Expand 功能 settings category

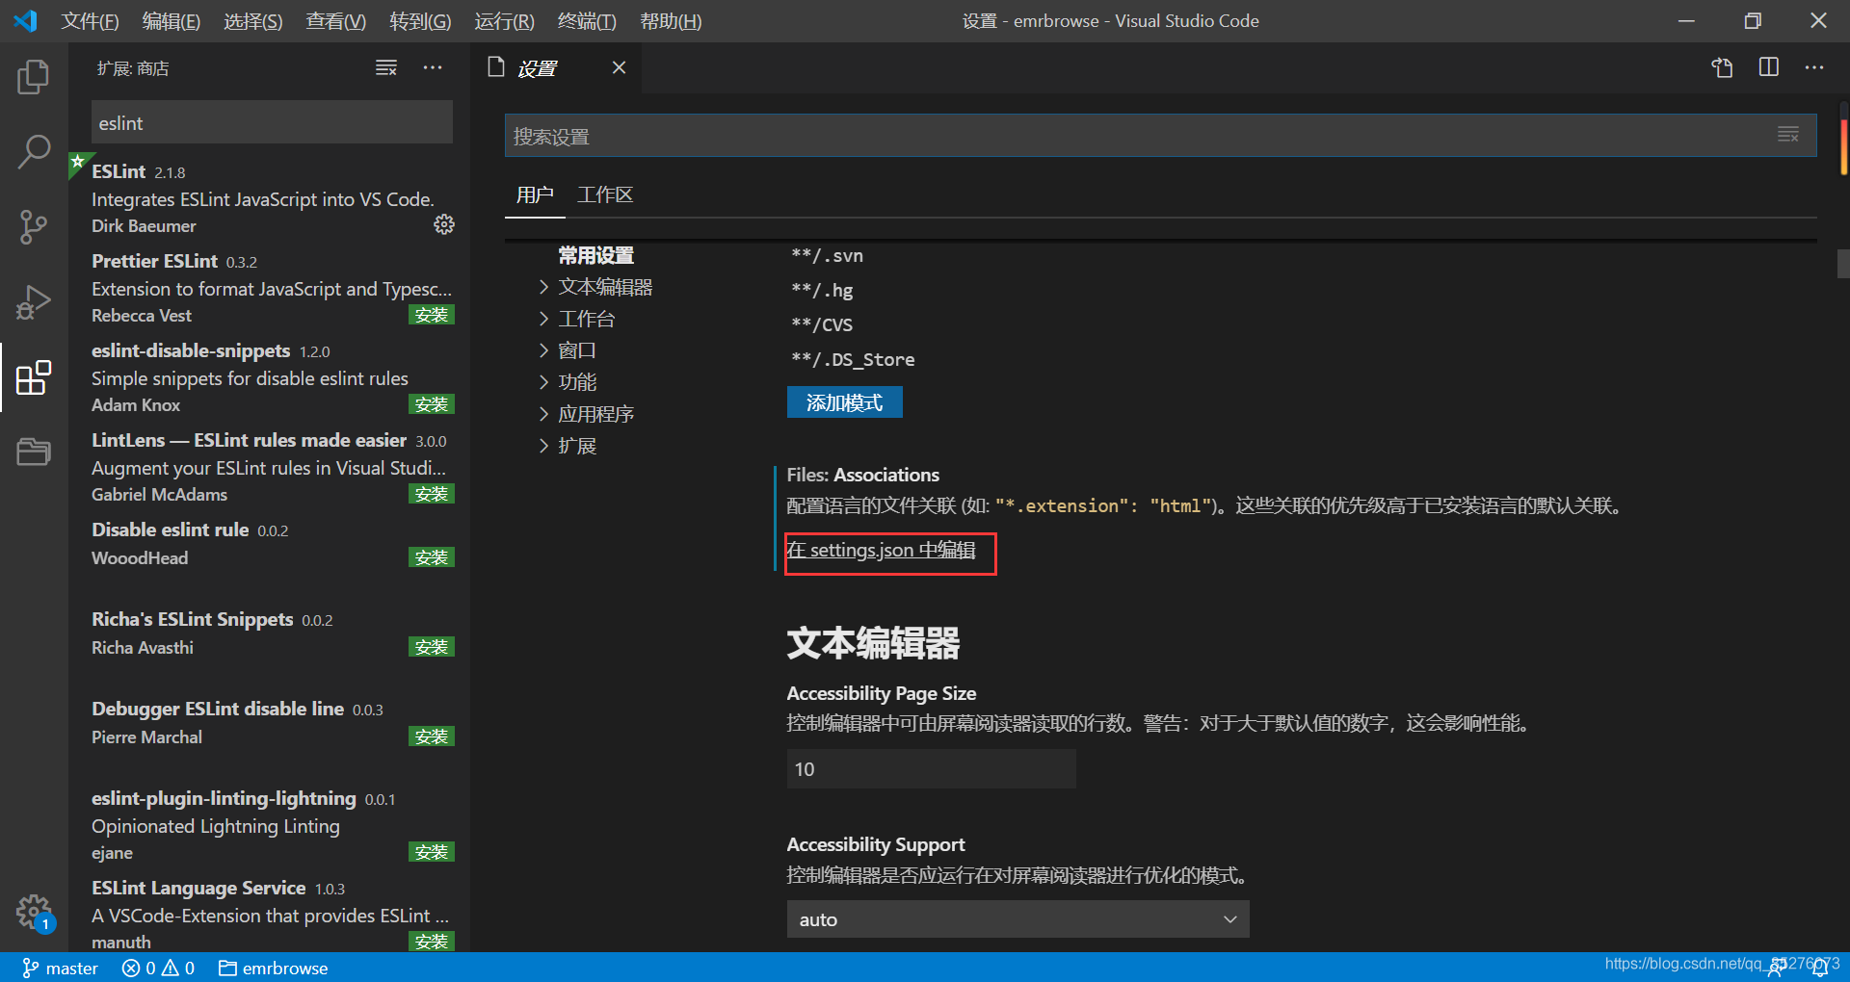568,382
